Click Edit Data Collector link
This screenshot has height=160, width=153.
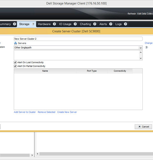[145, 14]
